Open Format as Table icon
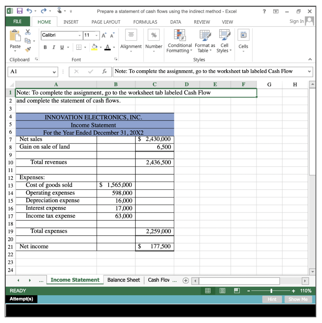The height and width of the screenshot is (323, 322). coord(205,35)
